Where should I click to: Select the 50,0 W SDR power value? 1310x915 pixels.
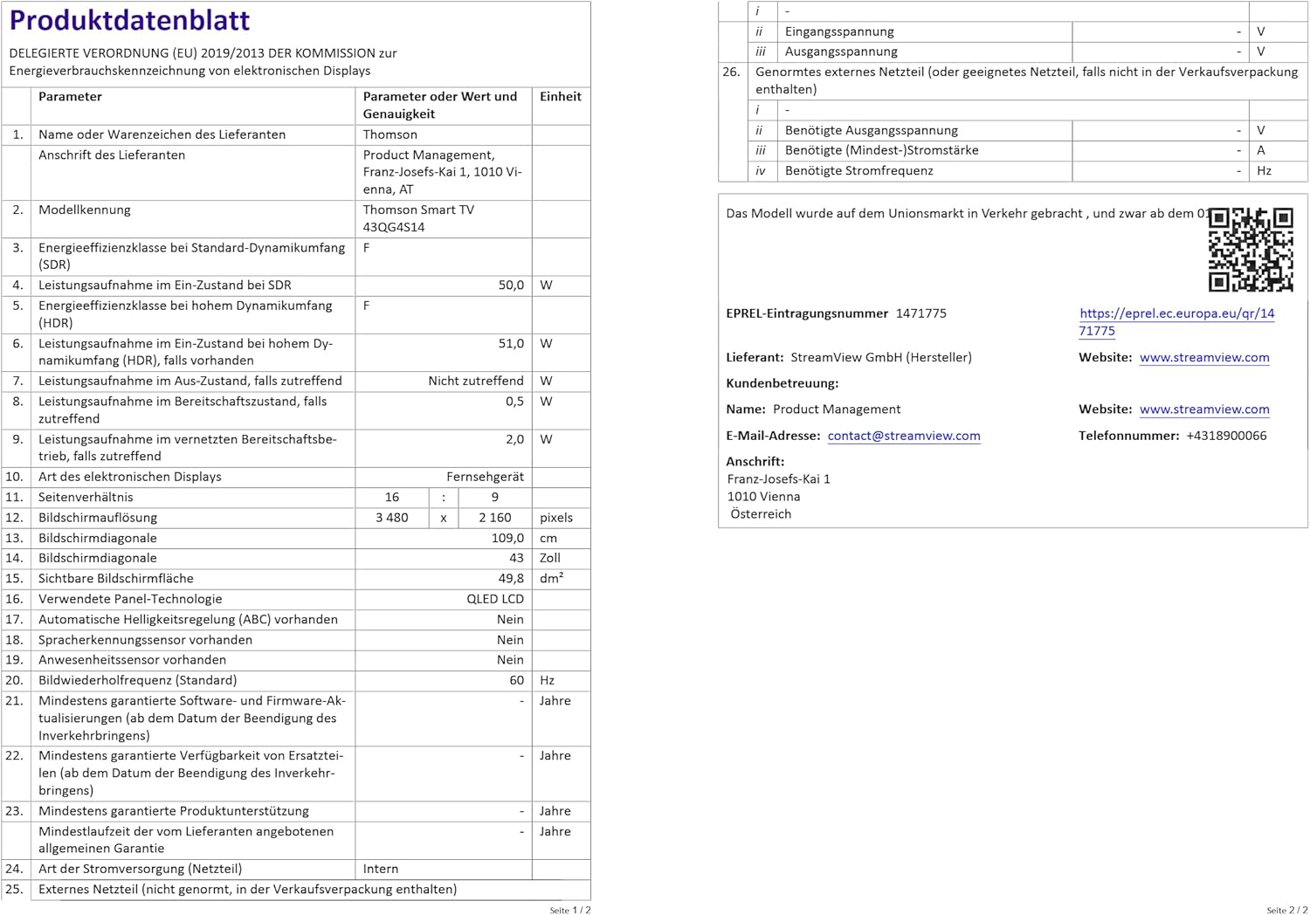click(510, 286)
